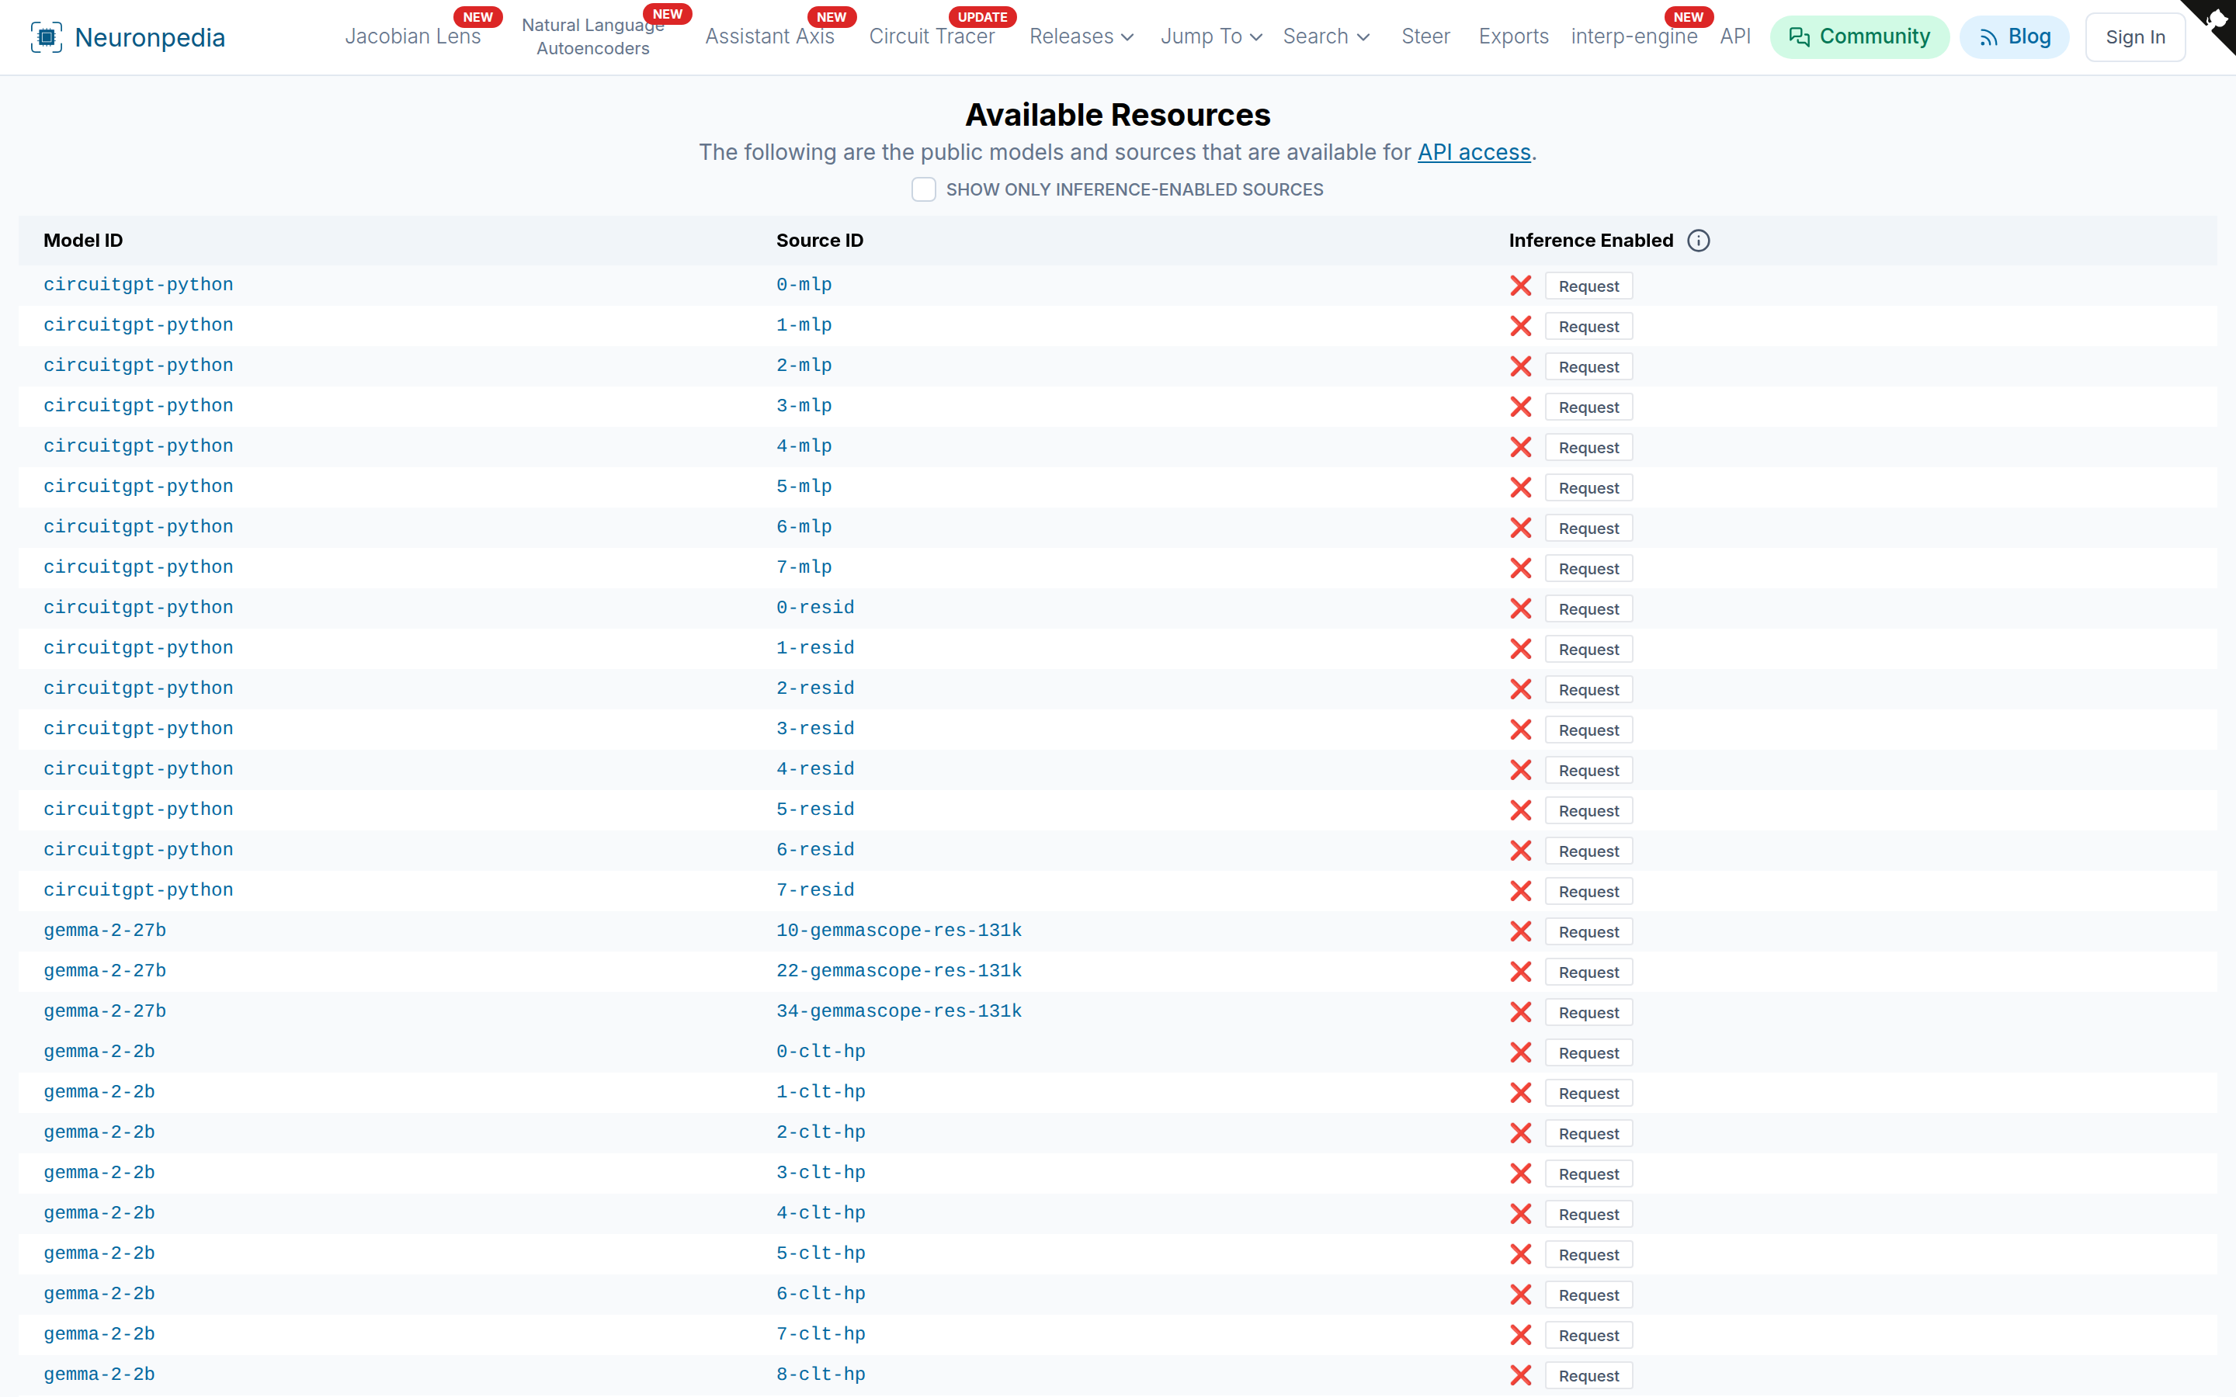The image size is (2236, 1397).
Task: Enable Show Only Inference-Enabled Sources checkbox
Action: pyautogui.click(x=923, y=189)
